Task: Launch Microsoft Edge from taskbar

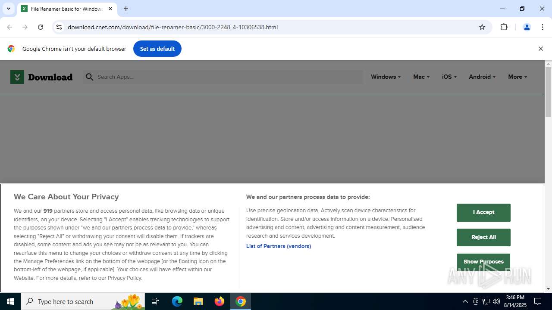Action: pos(177,301)
